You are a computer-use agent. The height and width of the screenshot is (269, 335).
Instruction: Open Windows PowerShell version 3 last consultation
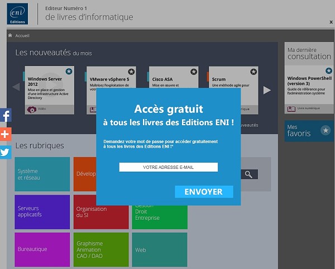(309, 89)
